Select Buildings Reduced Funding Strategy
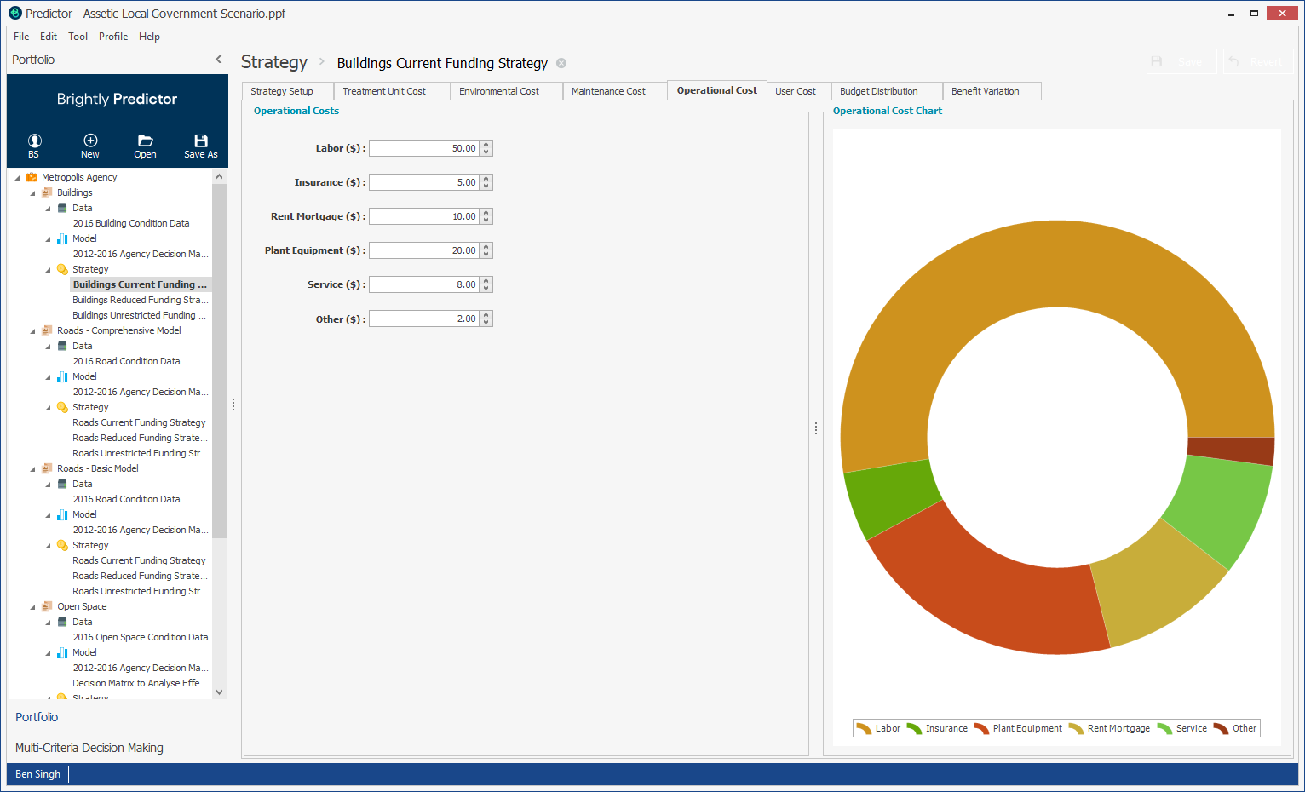 pyautogui.click(x=140, y=300)
